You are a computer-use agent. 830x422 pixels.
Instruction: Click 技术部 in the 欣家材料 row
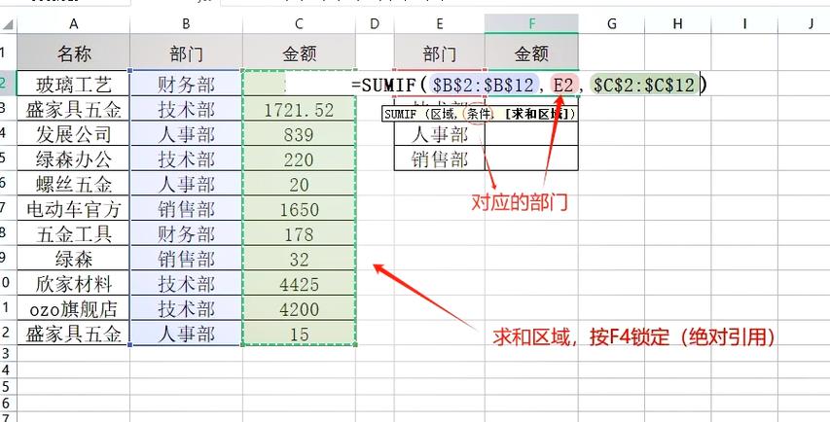186,284
